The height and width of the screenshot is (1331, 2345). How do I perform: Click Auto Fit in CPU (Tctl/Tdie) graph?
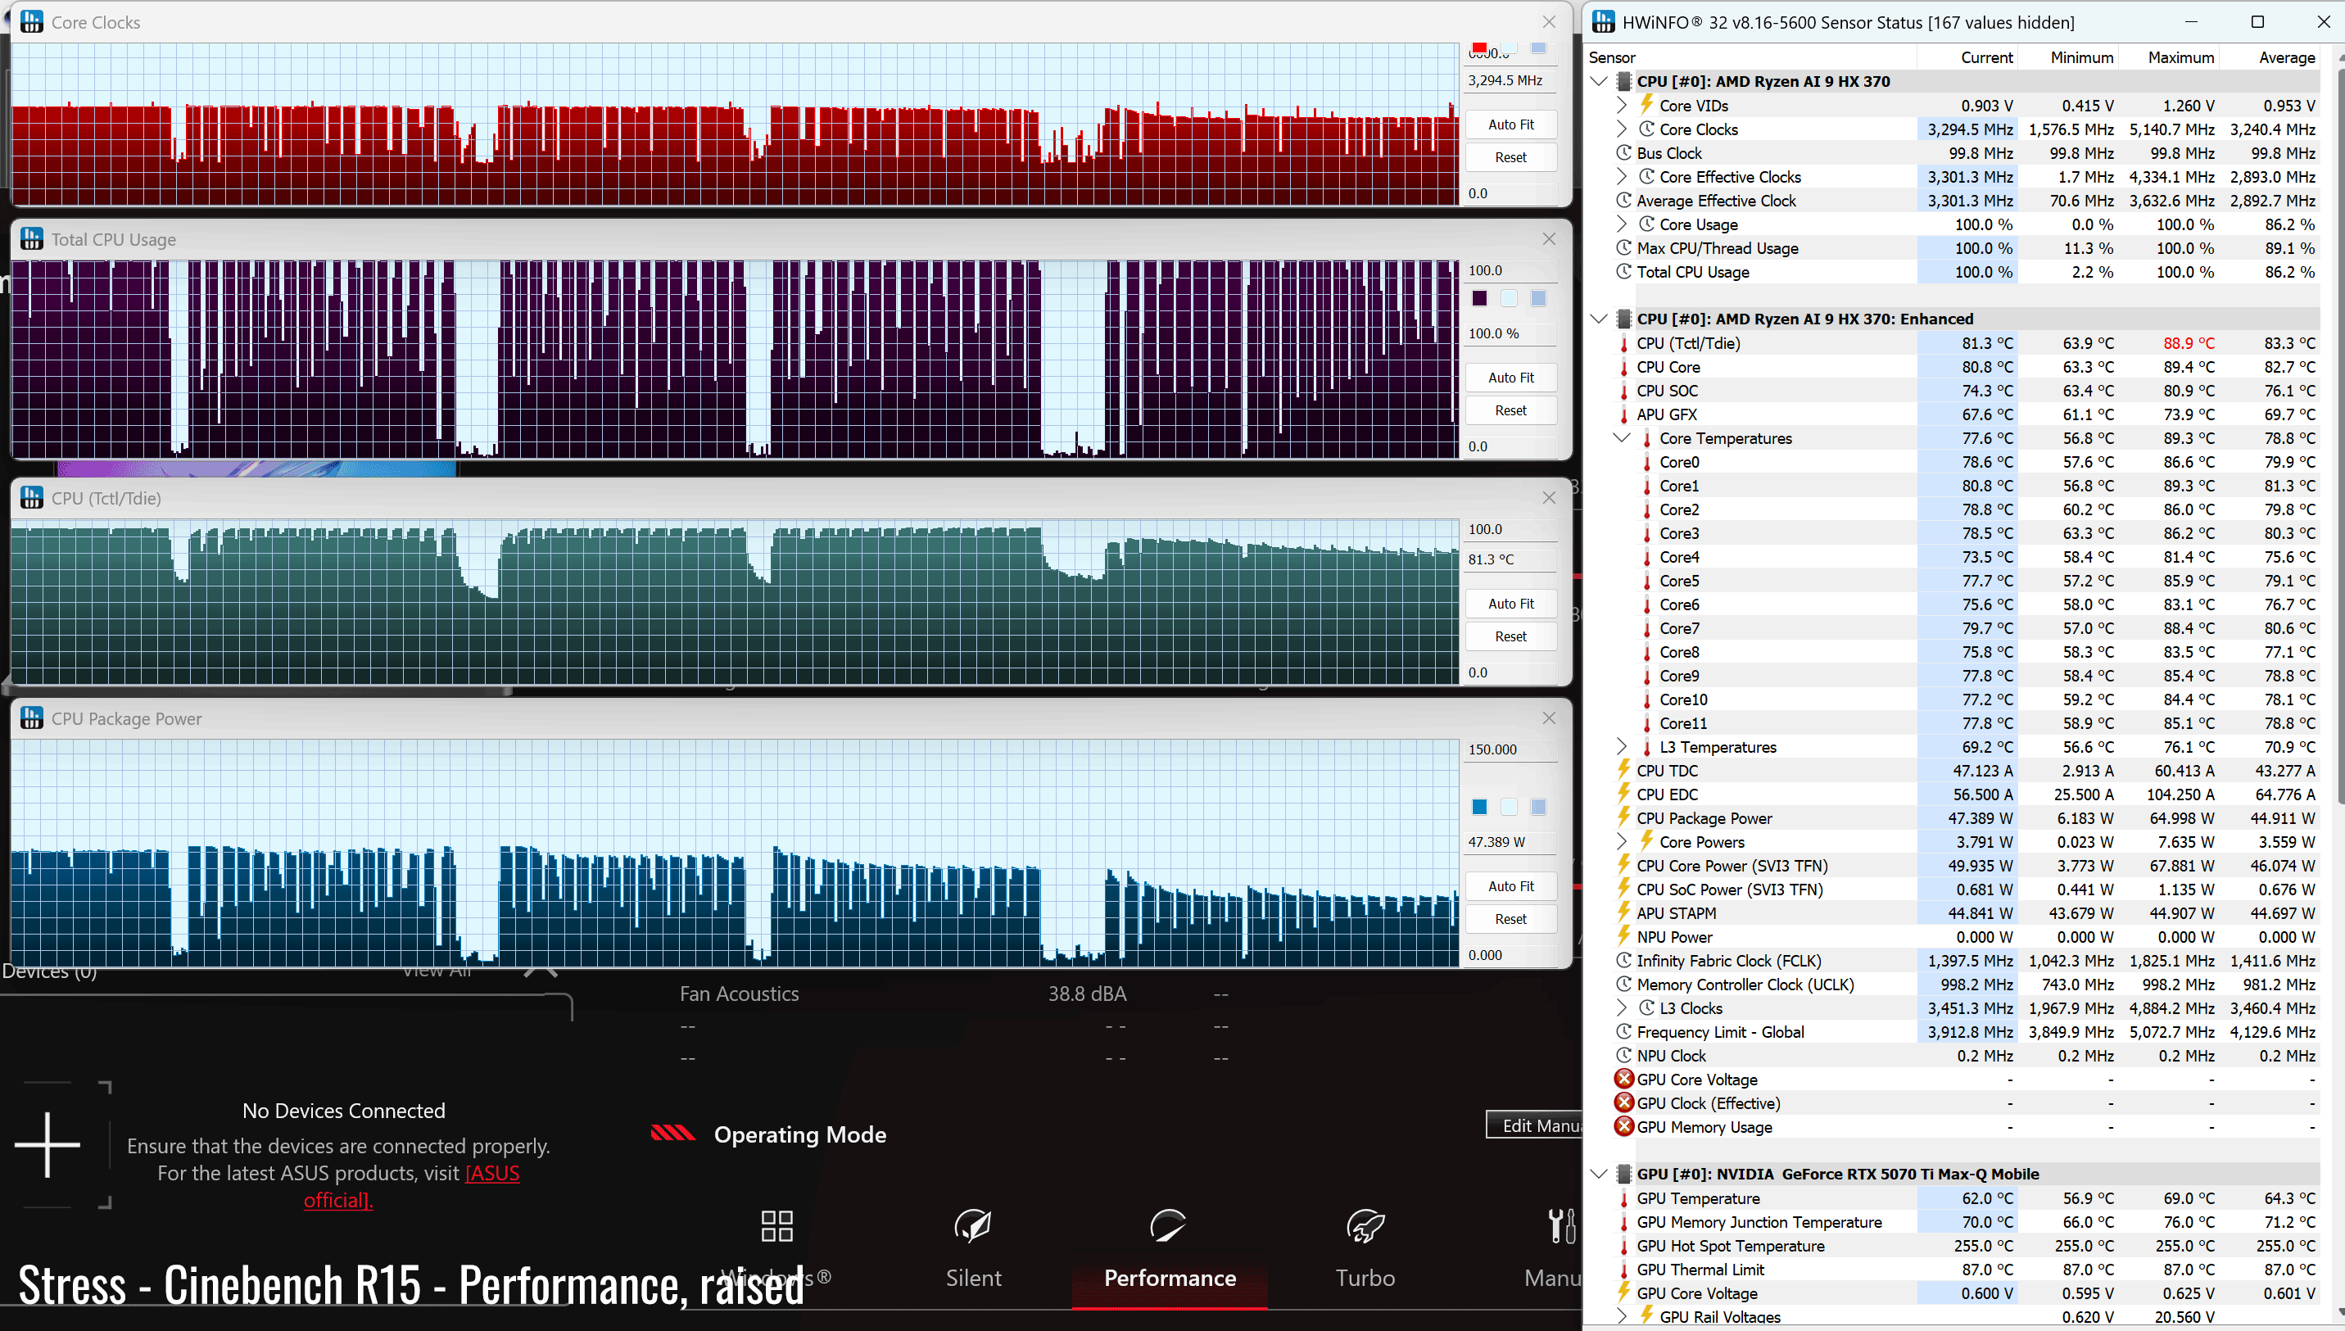coord(1510,604)
